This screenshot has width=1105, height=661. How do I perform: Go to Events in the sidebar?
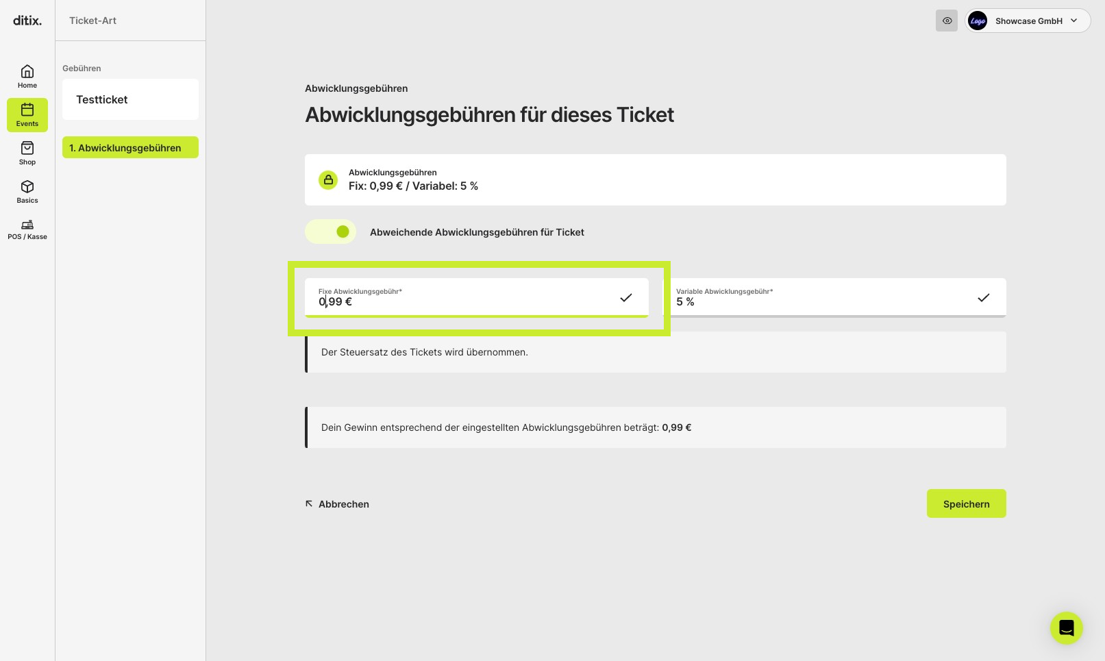(27, 114)
